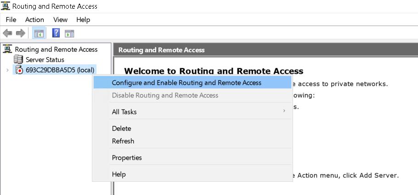Toggle Show/Hide Console Tree icon
The width and height of the screenshot is (418, 195).
39,33
